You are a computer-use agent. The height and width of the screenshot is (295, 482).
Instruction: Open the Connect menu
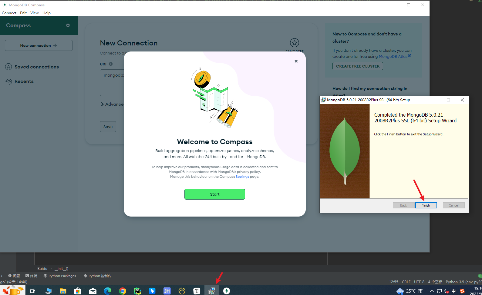9,13
